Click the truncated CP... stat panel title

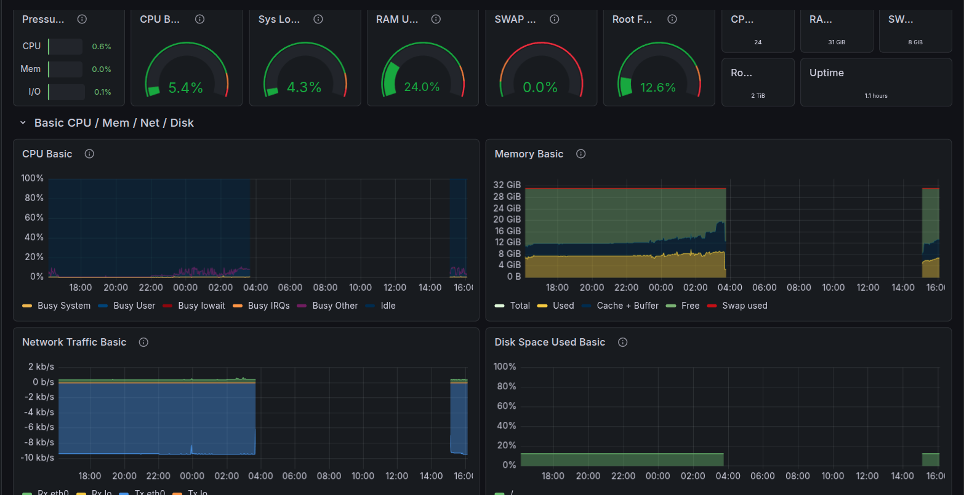(742, 19)
